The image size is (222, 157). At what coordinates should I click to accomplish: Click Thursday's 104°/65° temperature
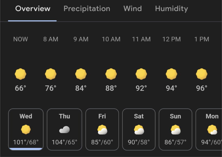pyautogui.click(x=64, y=142)
